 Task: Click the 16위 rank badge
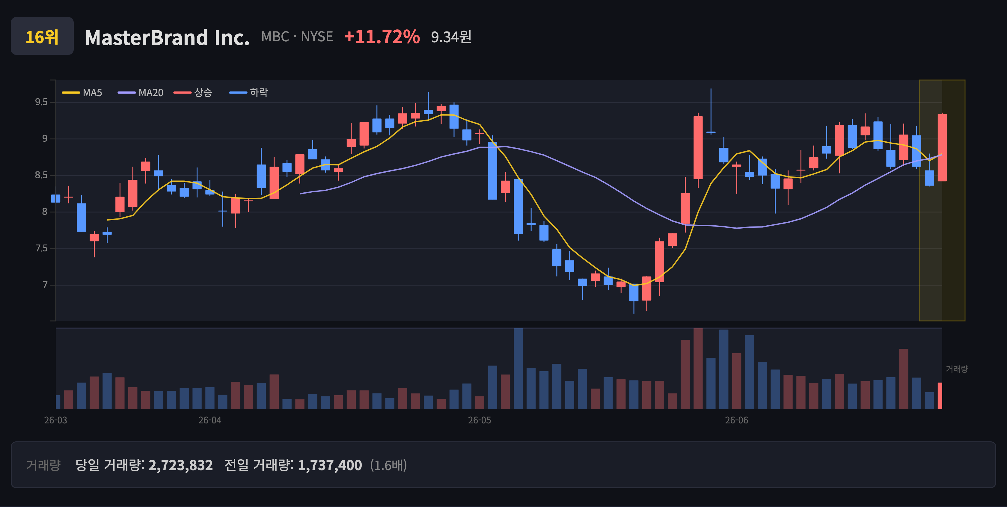pos(42,36)
